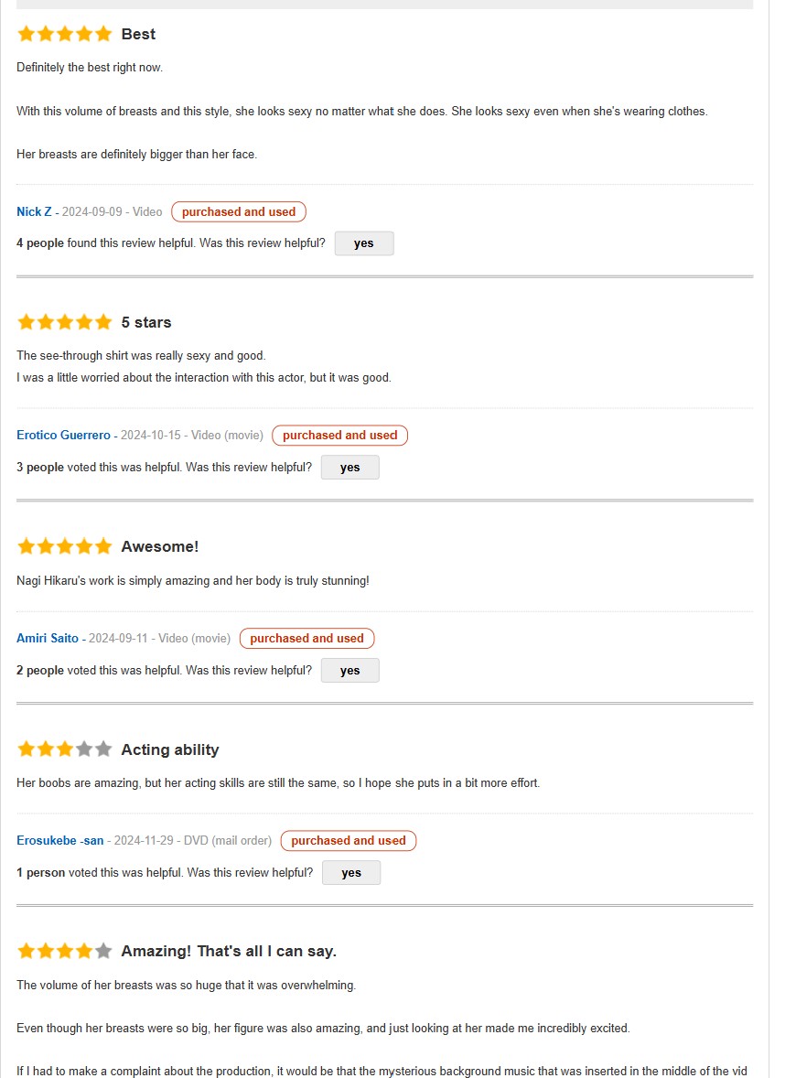Visit Amiri Saito's profile link
The image size is (785, 1078).
48,639
